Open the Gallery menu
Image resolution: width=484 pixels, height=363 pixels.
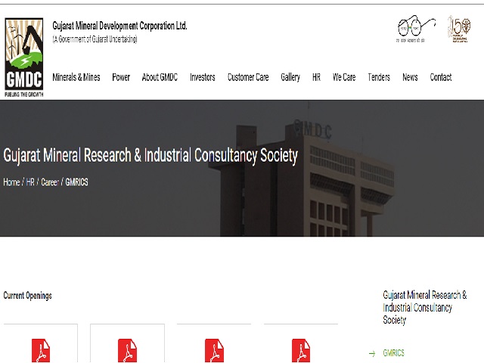coord(290,77)
